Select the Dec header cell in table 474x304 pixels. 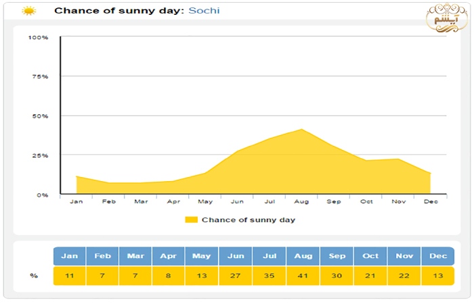click(x=438, y=256)
